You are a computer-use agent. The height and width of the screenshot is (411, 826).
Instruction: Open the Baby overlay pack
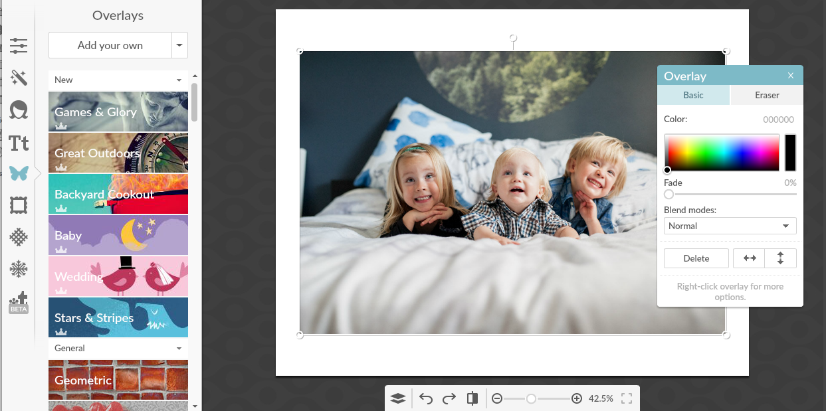click(x=118, y=235)
